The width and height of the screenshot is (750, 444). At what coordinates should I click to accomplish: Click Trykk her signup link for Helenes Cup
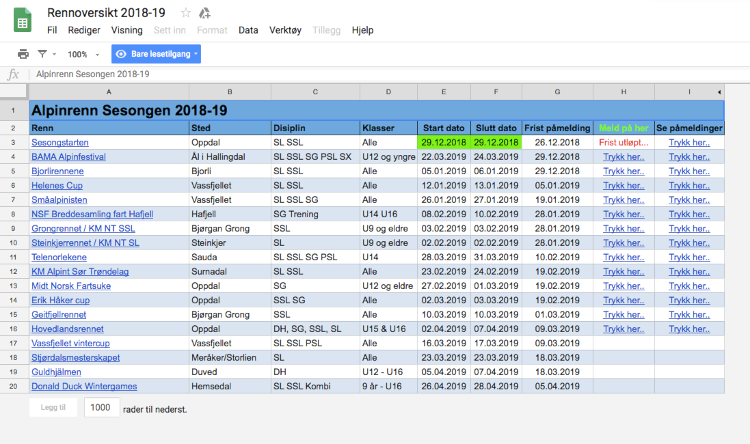[624, 186]
